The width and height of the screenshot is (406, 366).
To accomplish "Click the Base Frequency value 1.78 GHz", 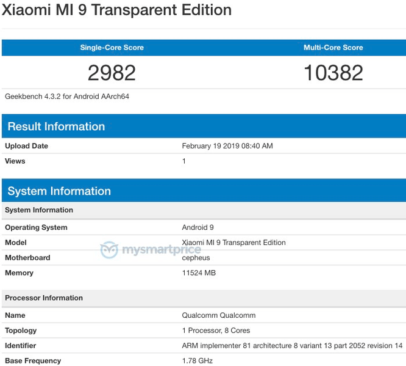I will [x=197, y=361].
